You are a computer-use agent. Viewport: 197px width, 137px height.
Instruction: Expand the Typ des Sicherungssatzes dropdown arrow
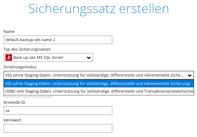coord(89,58)
